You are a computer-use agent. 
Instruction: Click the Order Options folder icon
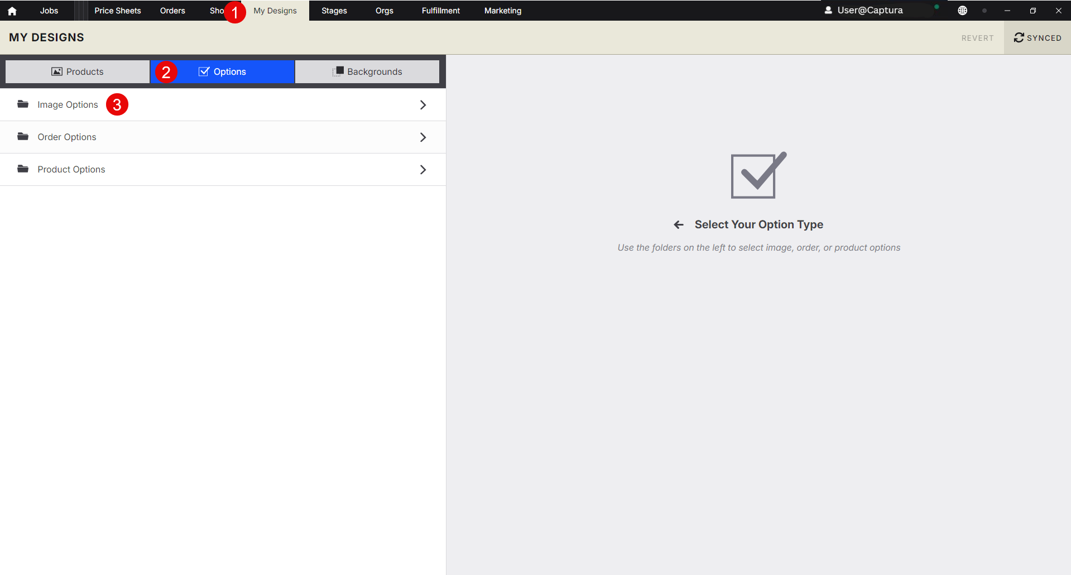[x=23, y=137]
